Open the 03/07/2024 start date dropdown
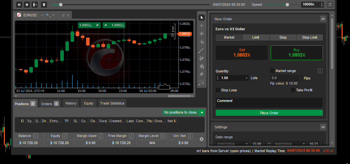 tap(247, 144)
